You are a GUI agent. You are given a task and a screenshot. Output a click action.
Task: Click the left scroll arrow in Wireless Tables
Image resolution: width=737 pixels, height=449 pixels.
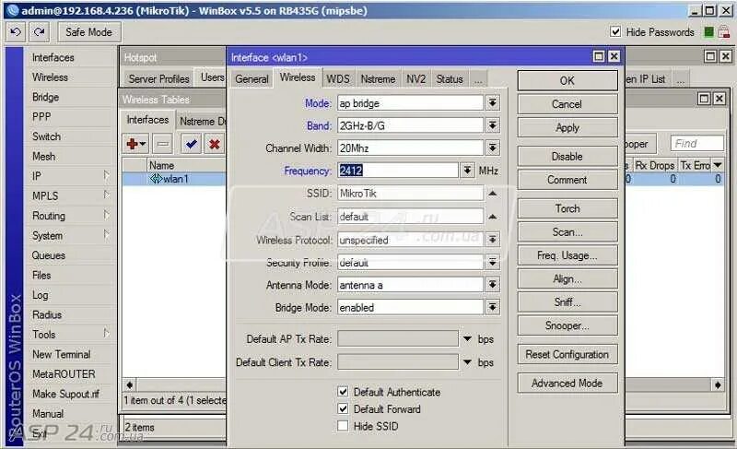click(129, 384)
